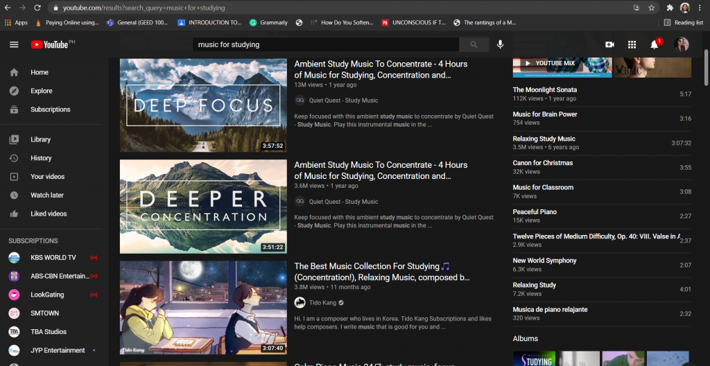This screenshot has width=710, height=366.
Task: Play the Music for Classroom track
Action: pyautogui.click(x=602, y=191)
